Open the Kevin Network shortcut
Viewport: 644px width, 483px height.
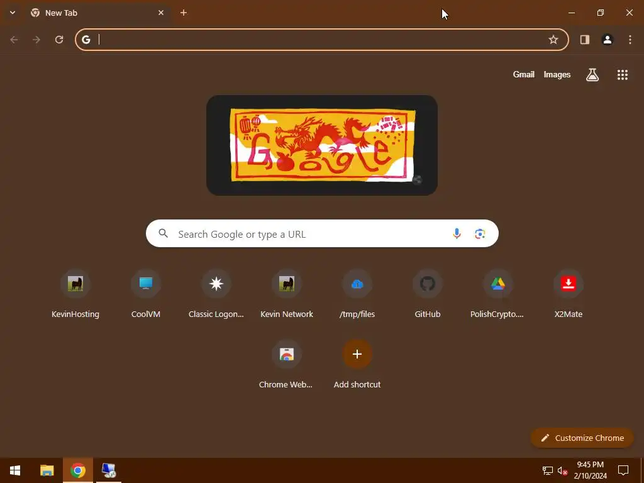coord(287,294)
